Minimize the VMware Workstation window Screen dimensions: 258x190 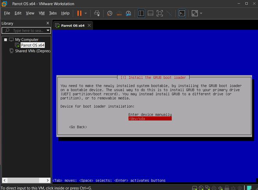click(x=239, y=4)
